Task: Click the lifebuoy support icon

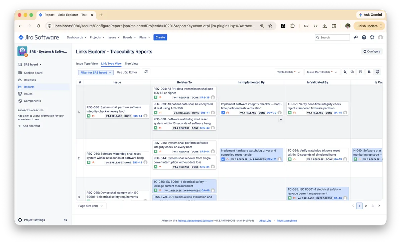Action: click(378, 72)
